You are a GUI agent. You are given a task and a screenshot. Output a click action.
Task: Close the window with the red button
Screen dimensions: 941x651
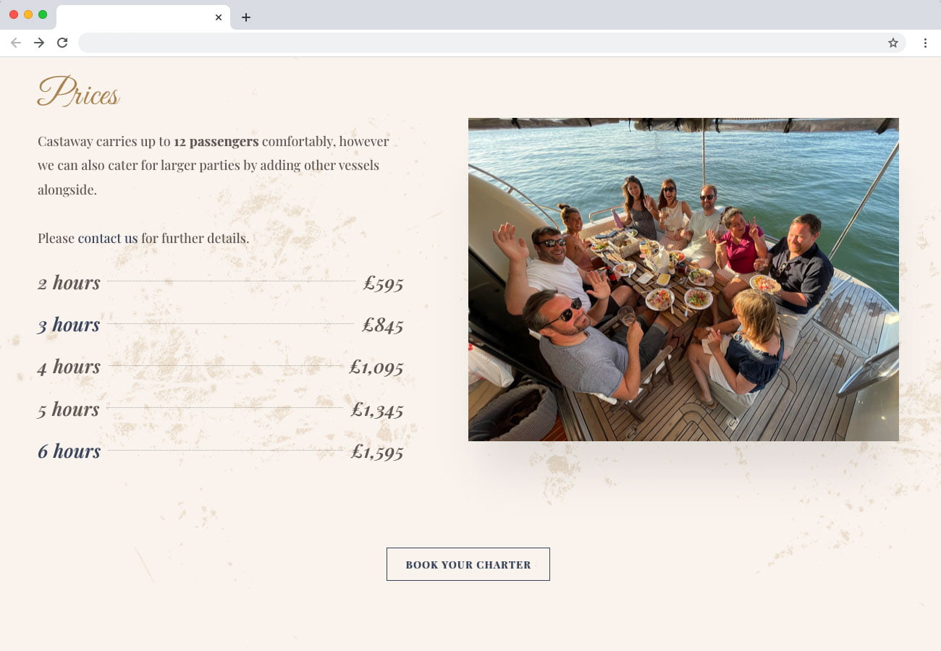[x=14, y=14]
